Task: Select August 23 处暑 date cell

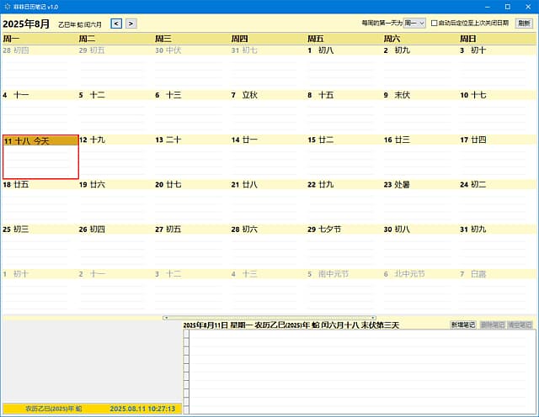Action: tap(419, 198)
